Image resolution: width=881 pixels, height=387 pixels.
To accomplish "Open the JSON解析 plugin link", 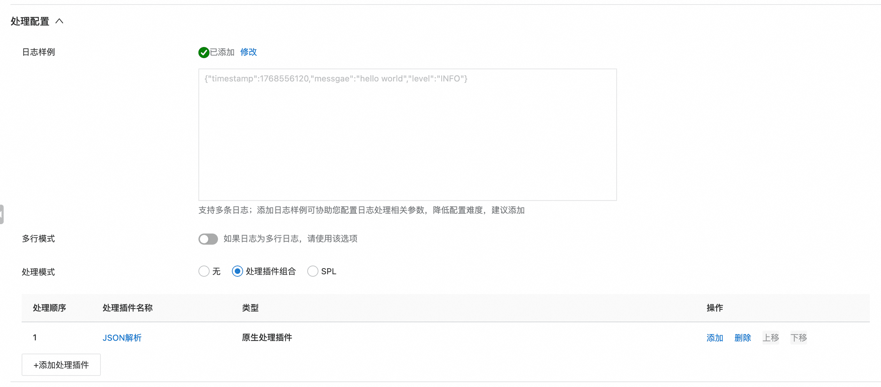I will (x=122, y=338).
